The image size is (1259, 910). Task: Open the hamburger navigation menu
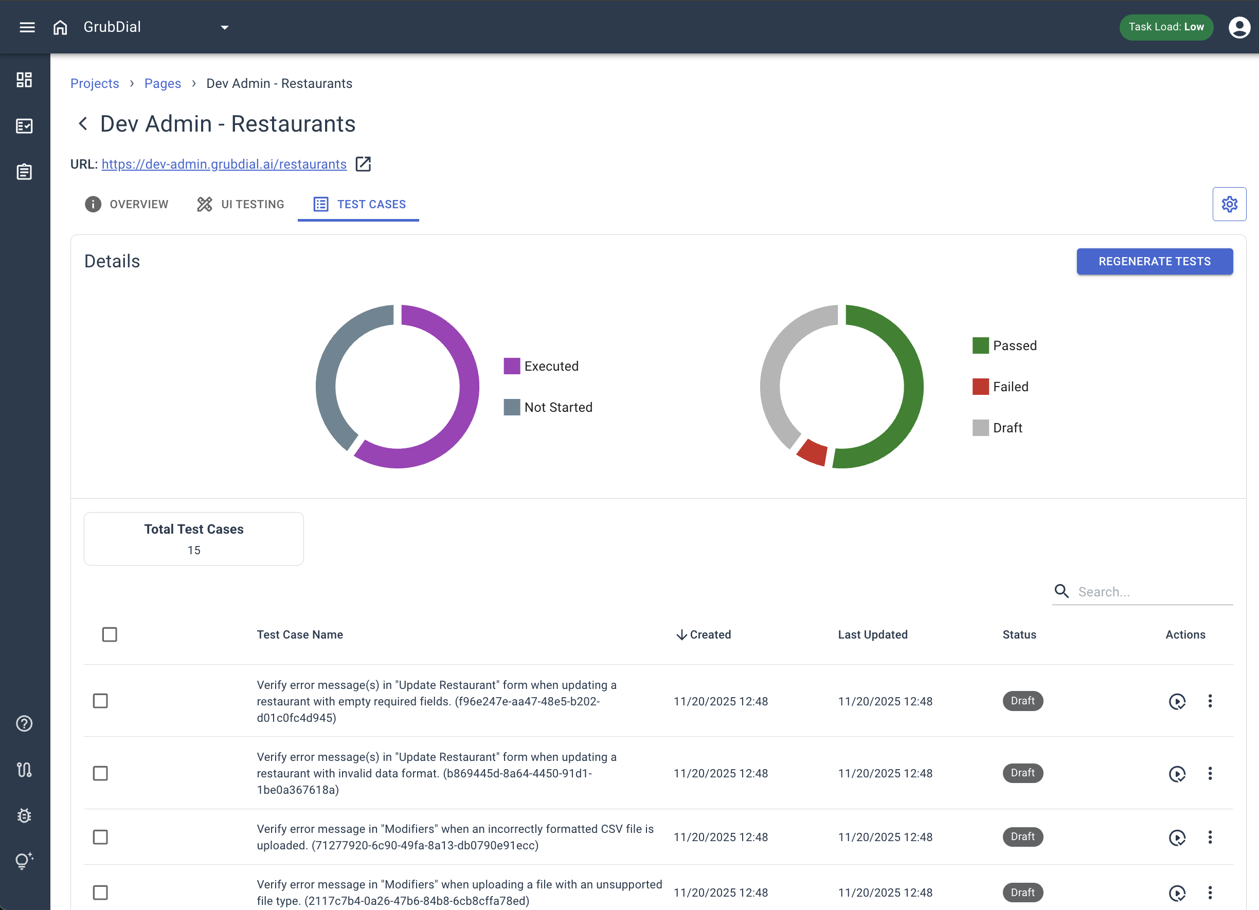click(x=27, y=27)
